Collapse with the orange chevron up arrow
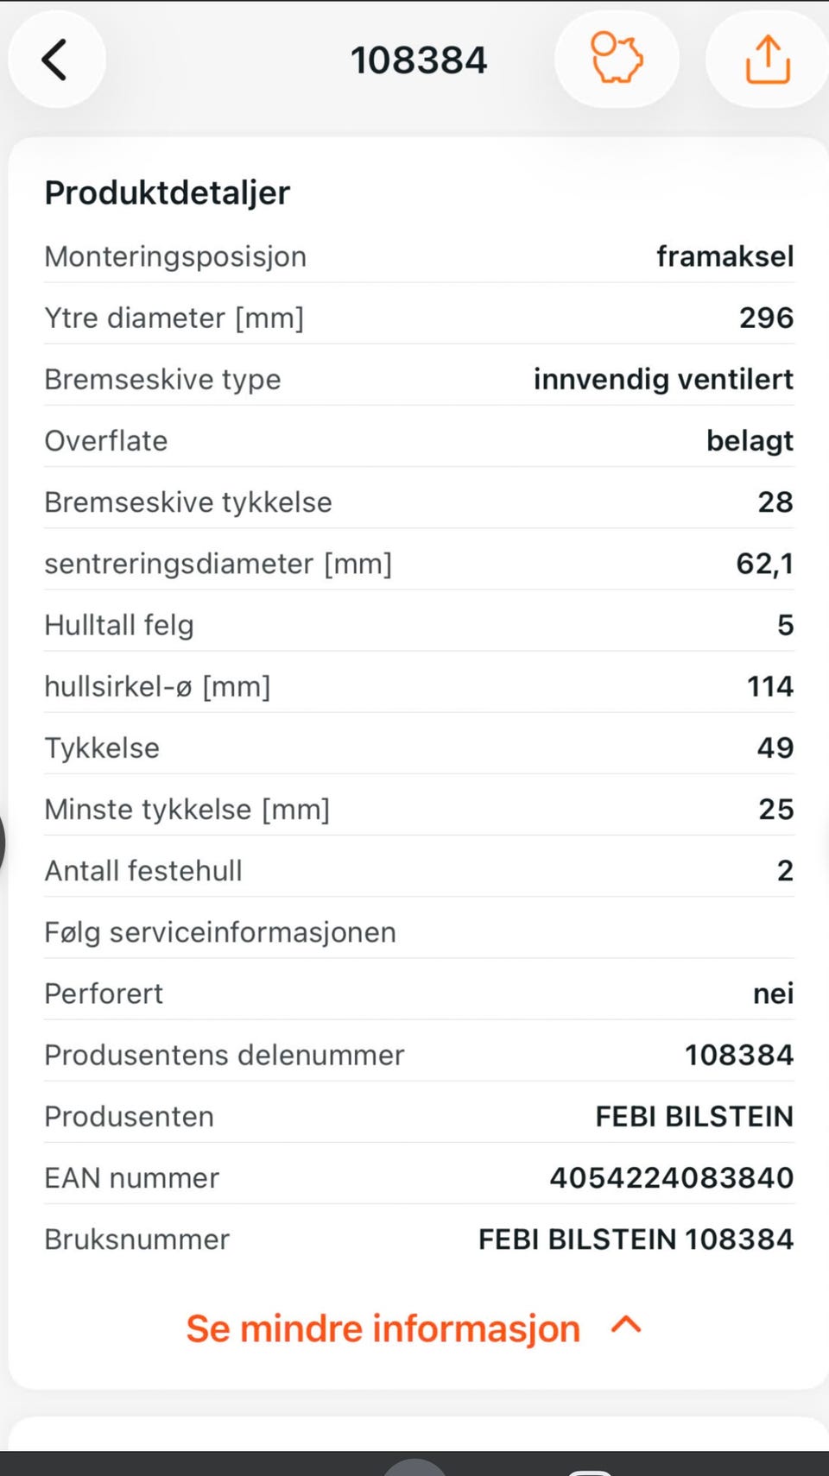Viewport: 829px width, 1476px height. pos(626,1325)
